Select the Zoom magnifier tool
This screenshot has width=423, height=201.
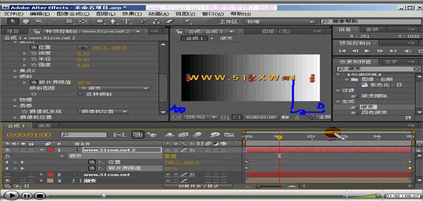[x=40, y=21]
